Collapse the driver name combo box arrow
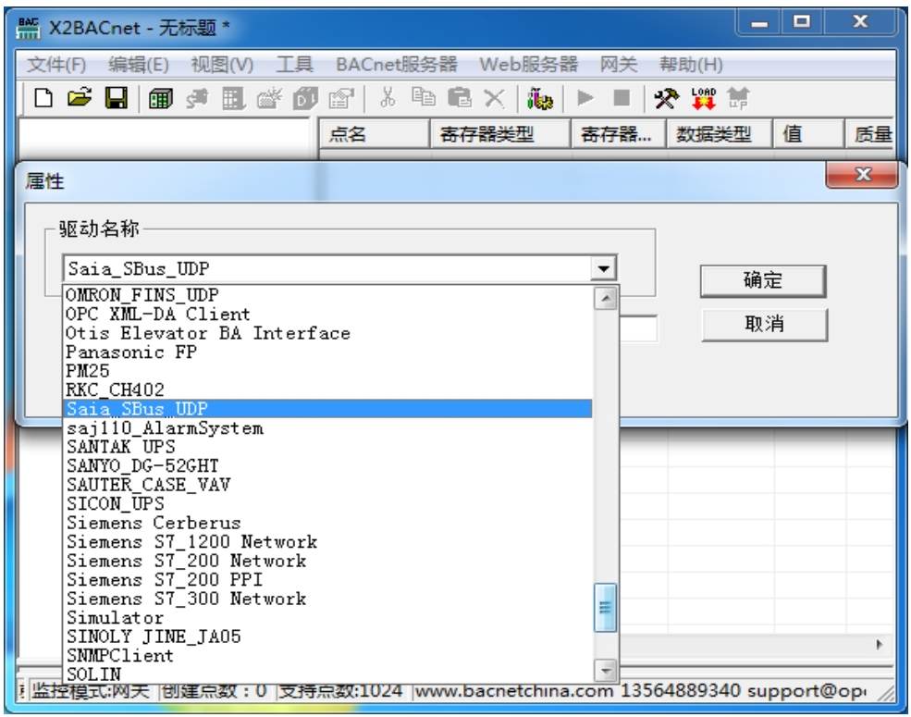Screen dimensions: 911x717 pyautogui.click(x=604, y=268)
